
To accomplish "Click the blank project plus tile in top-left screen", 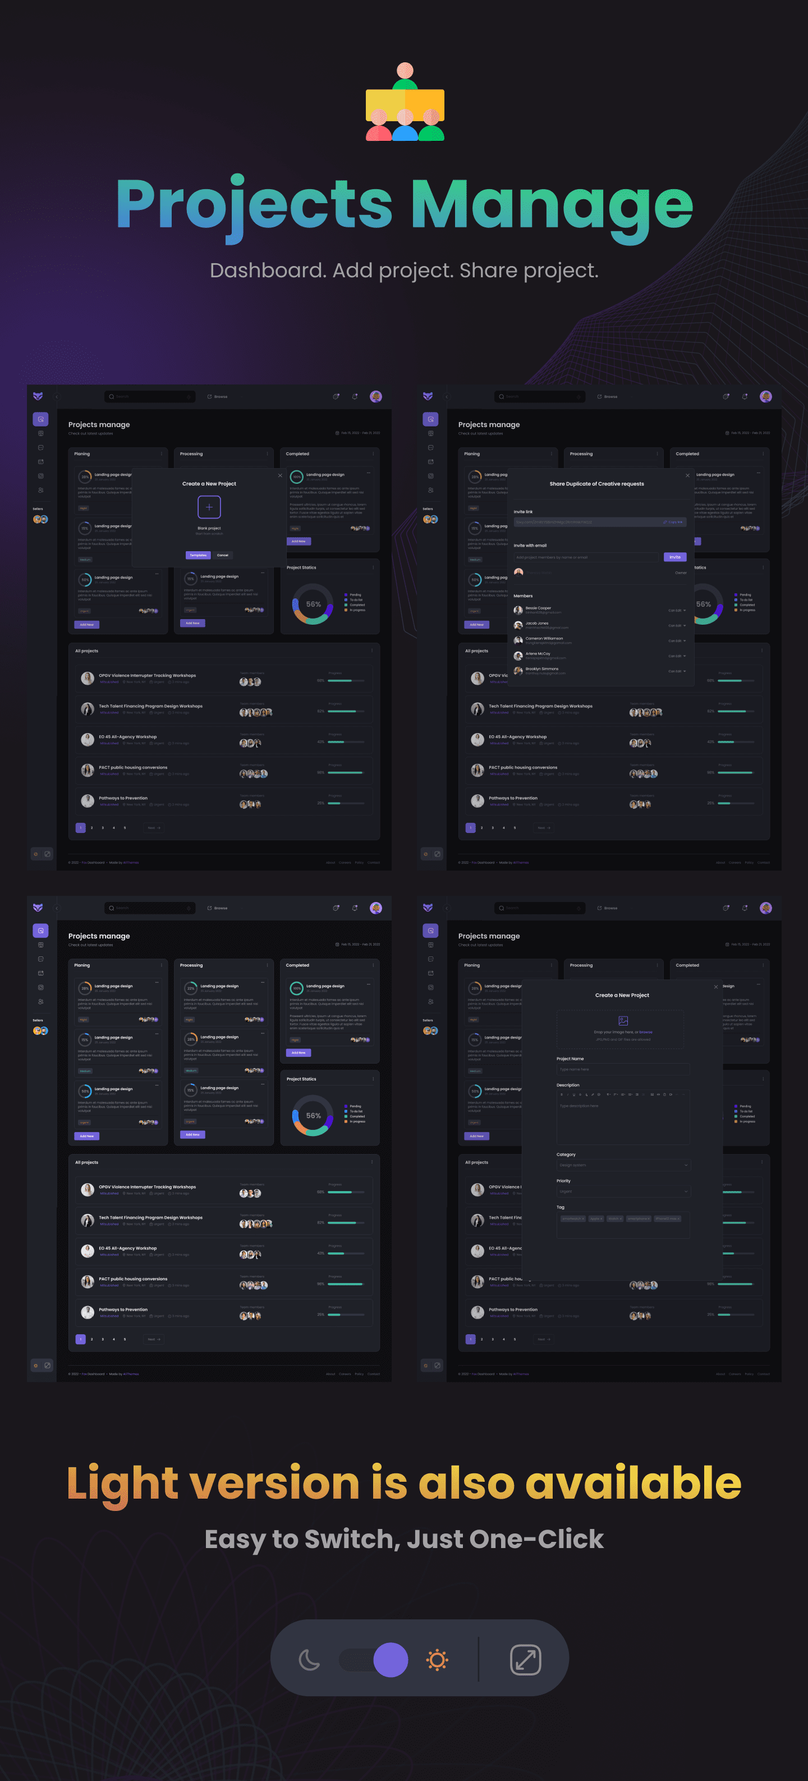I will [209, 507].
